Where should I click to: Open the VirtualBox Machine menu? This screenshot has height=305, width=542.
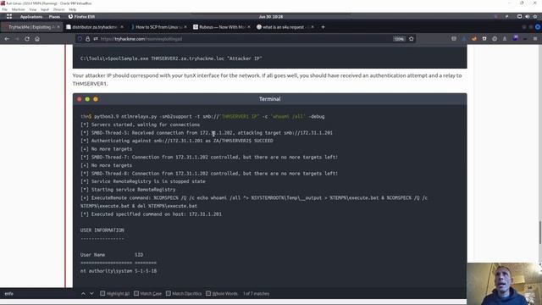tap(19, 9)
